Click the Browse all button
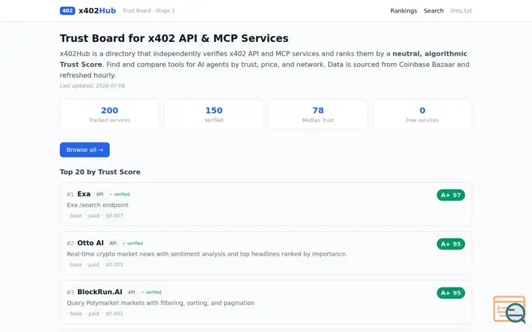The height and width of the screenshot is (332, 532). tap(84, 150)
